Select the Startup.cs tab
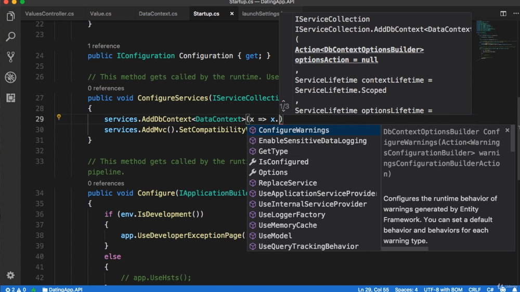 tap(206, 14)
